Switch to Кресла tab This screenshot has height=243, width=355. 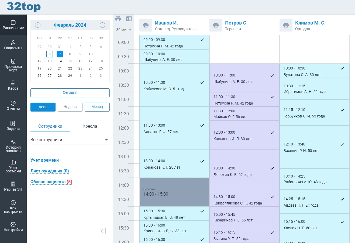click(90, 126)
